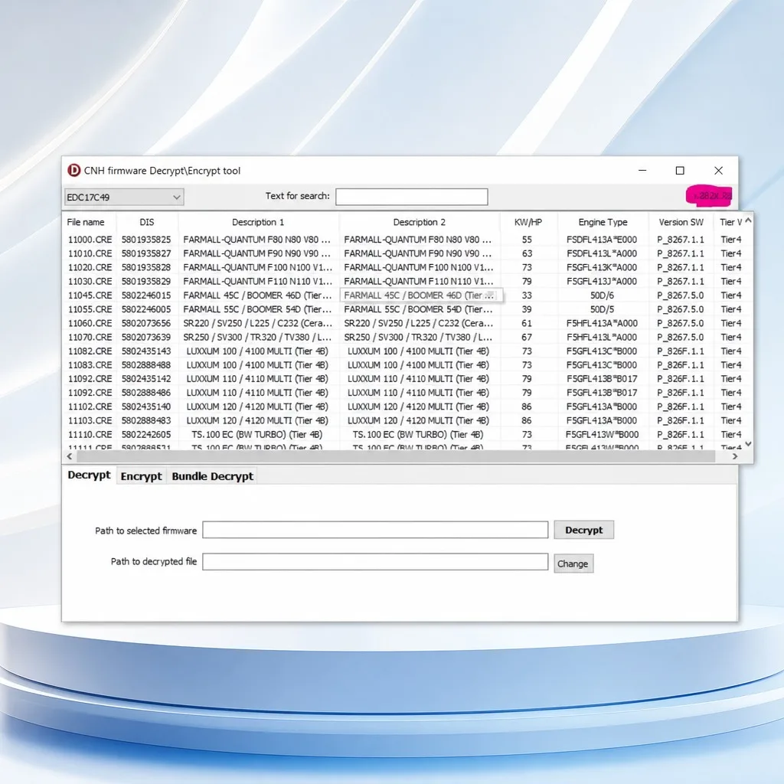
Task: Click DIS number 5802246015
Action: point(146,296)
